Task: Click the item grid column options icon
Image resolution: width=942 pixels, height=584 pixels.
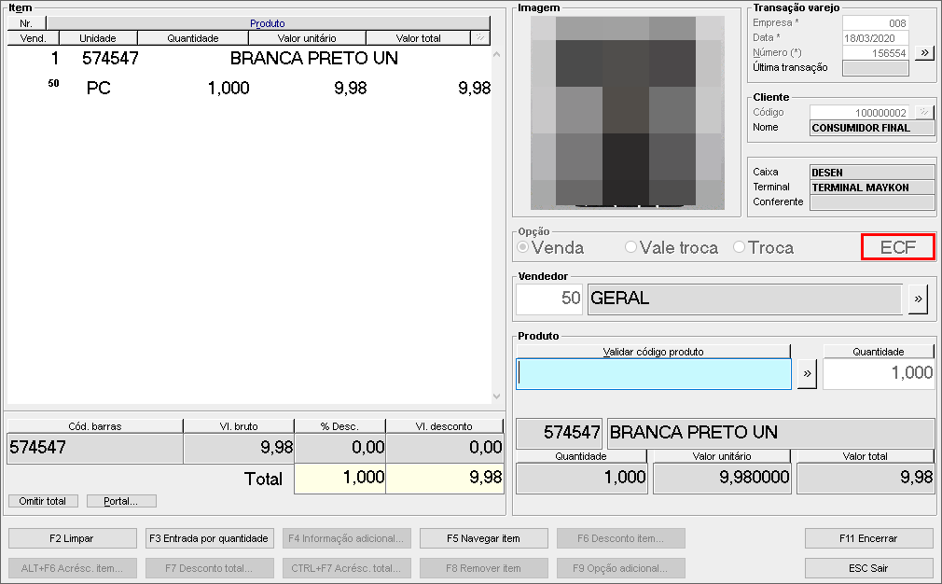Action: 480,38
